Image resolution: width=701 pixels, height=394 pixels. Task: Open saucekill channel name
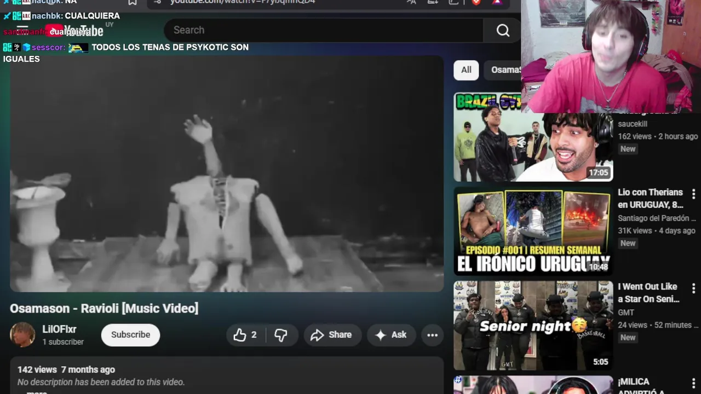pyautogui.click(x=633, y=124)
